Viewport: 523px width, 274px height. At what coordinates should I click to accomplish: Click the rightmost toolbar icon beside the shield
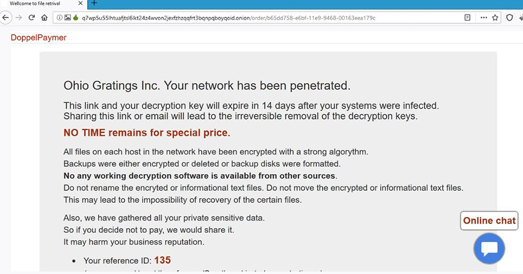click(x=520, y=17)
